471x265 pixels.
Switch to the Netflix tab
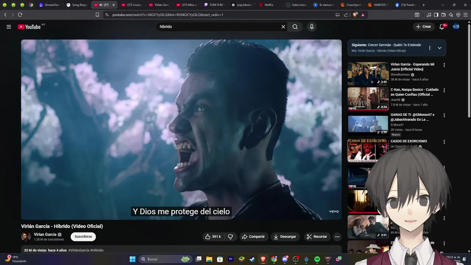pyautogui.click(x=270, y=5)
